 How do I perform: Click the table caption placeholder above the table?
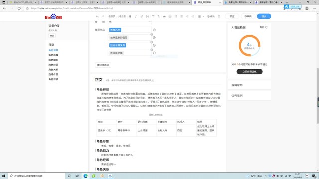click(156, 115)
